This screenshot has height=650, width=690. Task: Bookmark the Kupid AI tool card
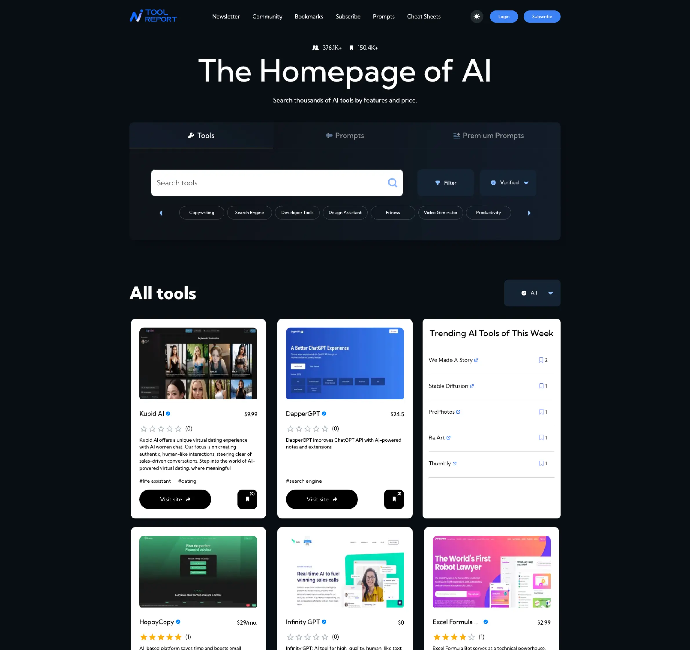pos(248,499)
